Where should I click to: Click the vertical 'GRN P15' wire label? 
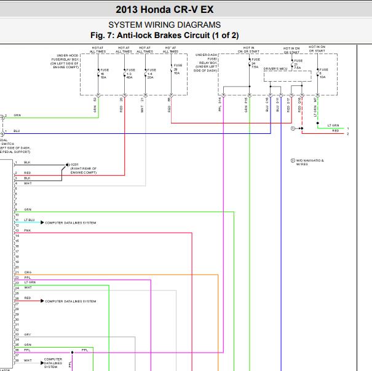tap(246, 105)
